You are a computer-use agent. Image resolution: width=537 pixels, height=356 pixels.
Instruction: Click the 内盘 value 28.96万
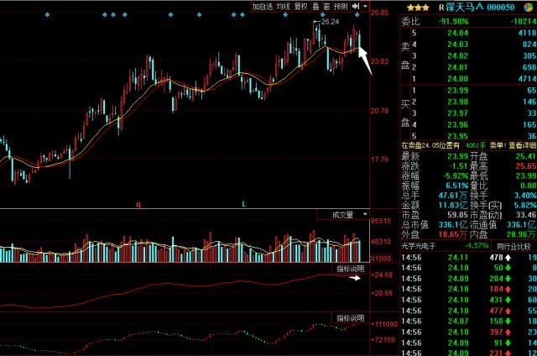coord(524,234)
